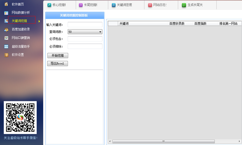
Task: Click the 软件设置 sidebar icon
Action: click(6, 55)
